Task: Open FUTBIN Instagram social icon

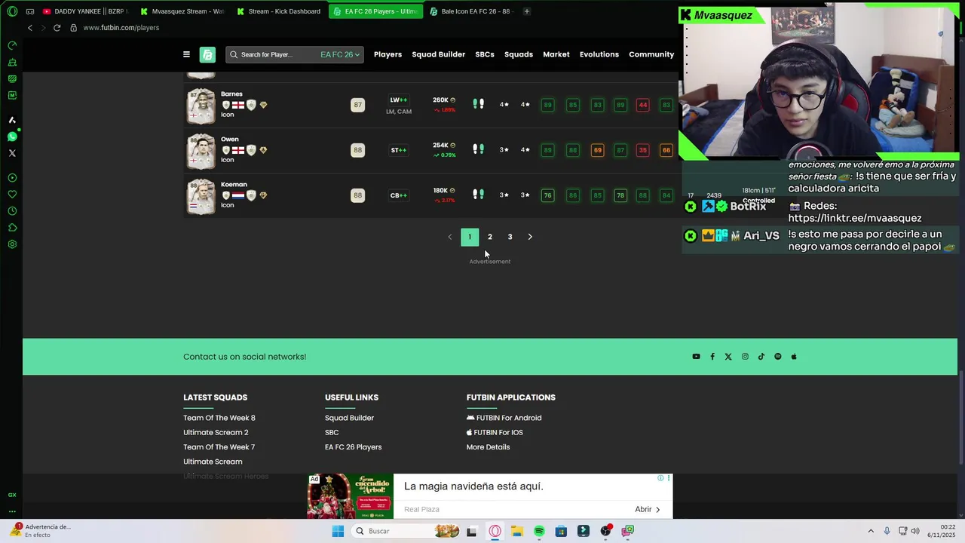Action: click(x=745, y=357)
